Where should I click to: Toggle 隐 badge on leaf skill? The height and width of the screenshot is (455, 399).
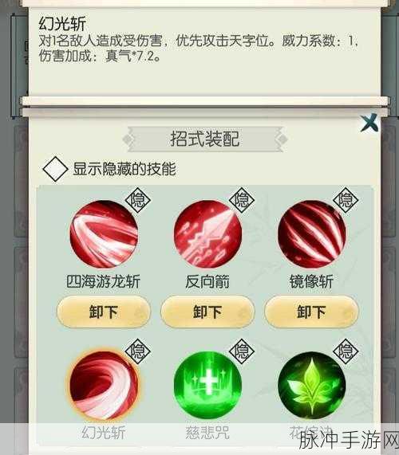(x=346, y=351)
